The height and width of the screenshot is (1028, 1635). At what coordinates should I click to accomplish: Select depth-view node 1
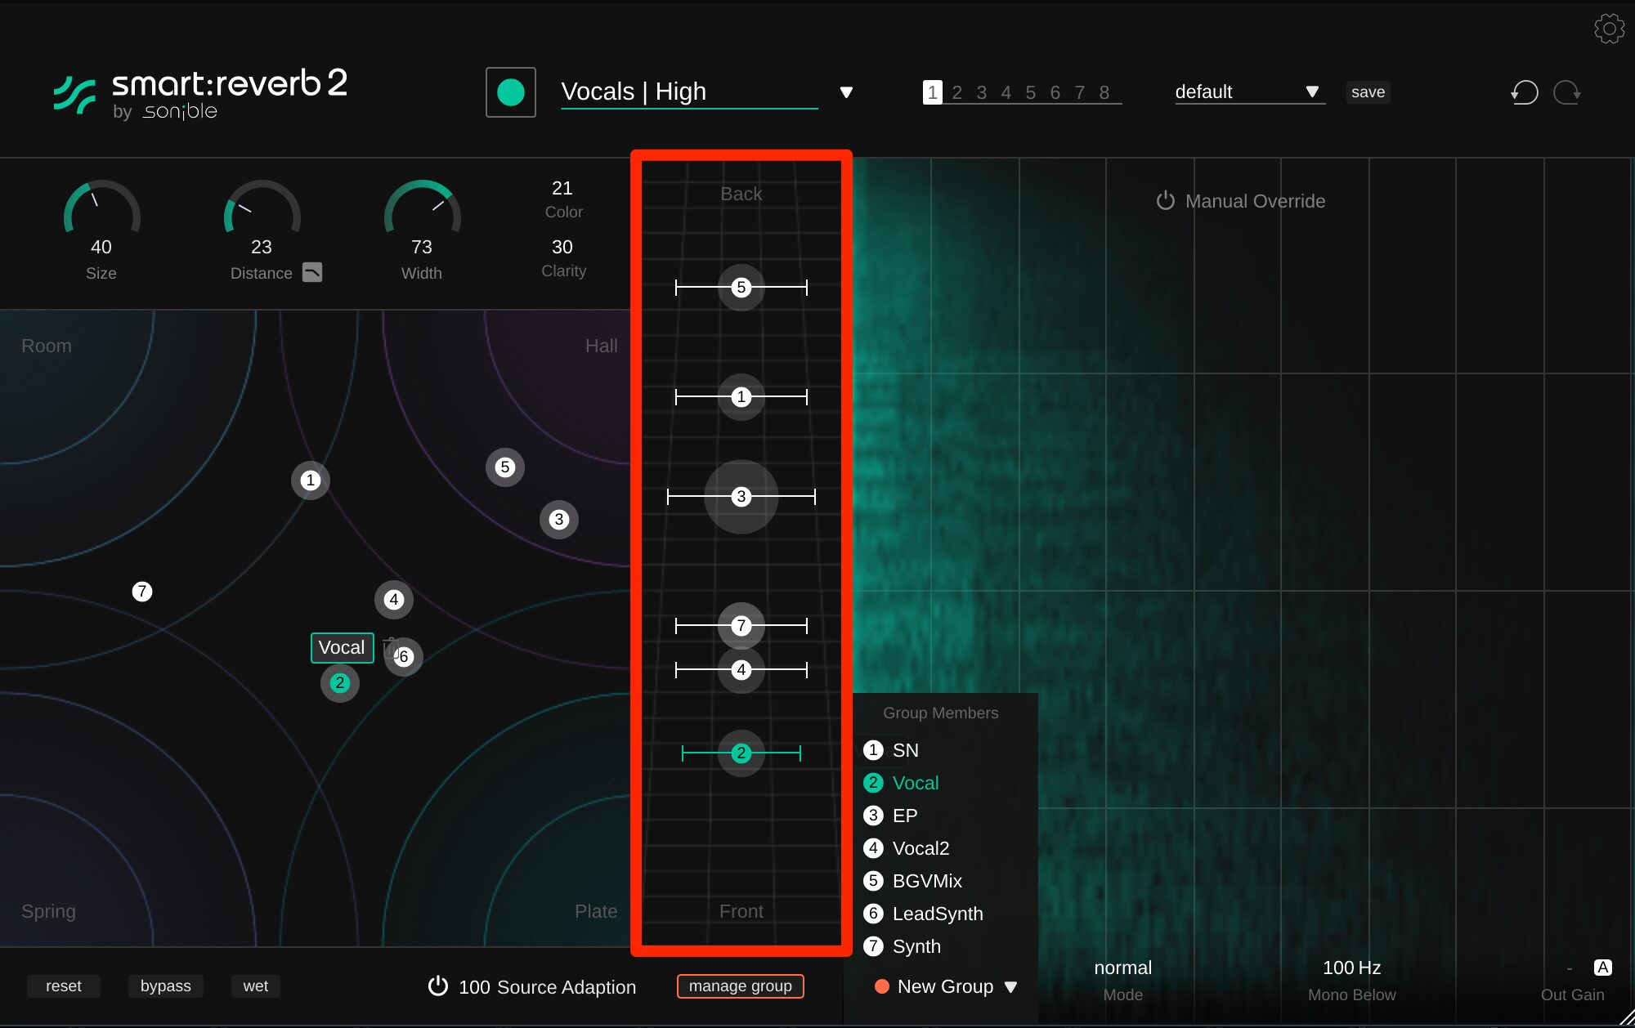click(741, 397)
